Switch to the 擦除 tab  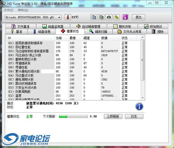click(x=157, y=32)
